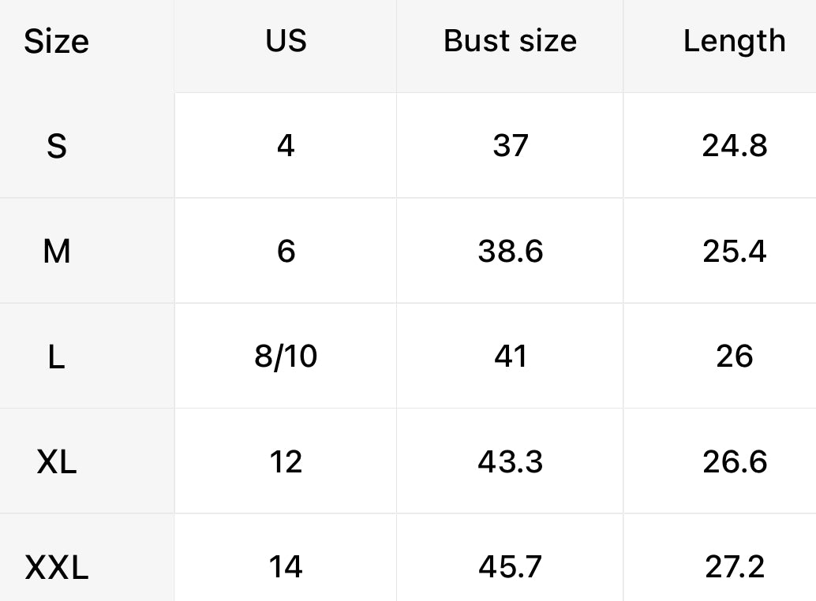
Task: Click bust size 38.6 cell
Action: (x=510, y=252)
